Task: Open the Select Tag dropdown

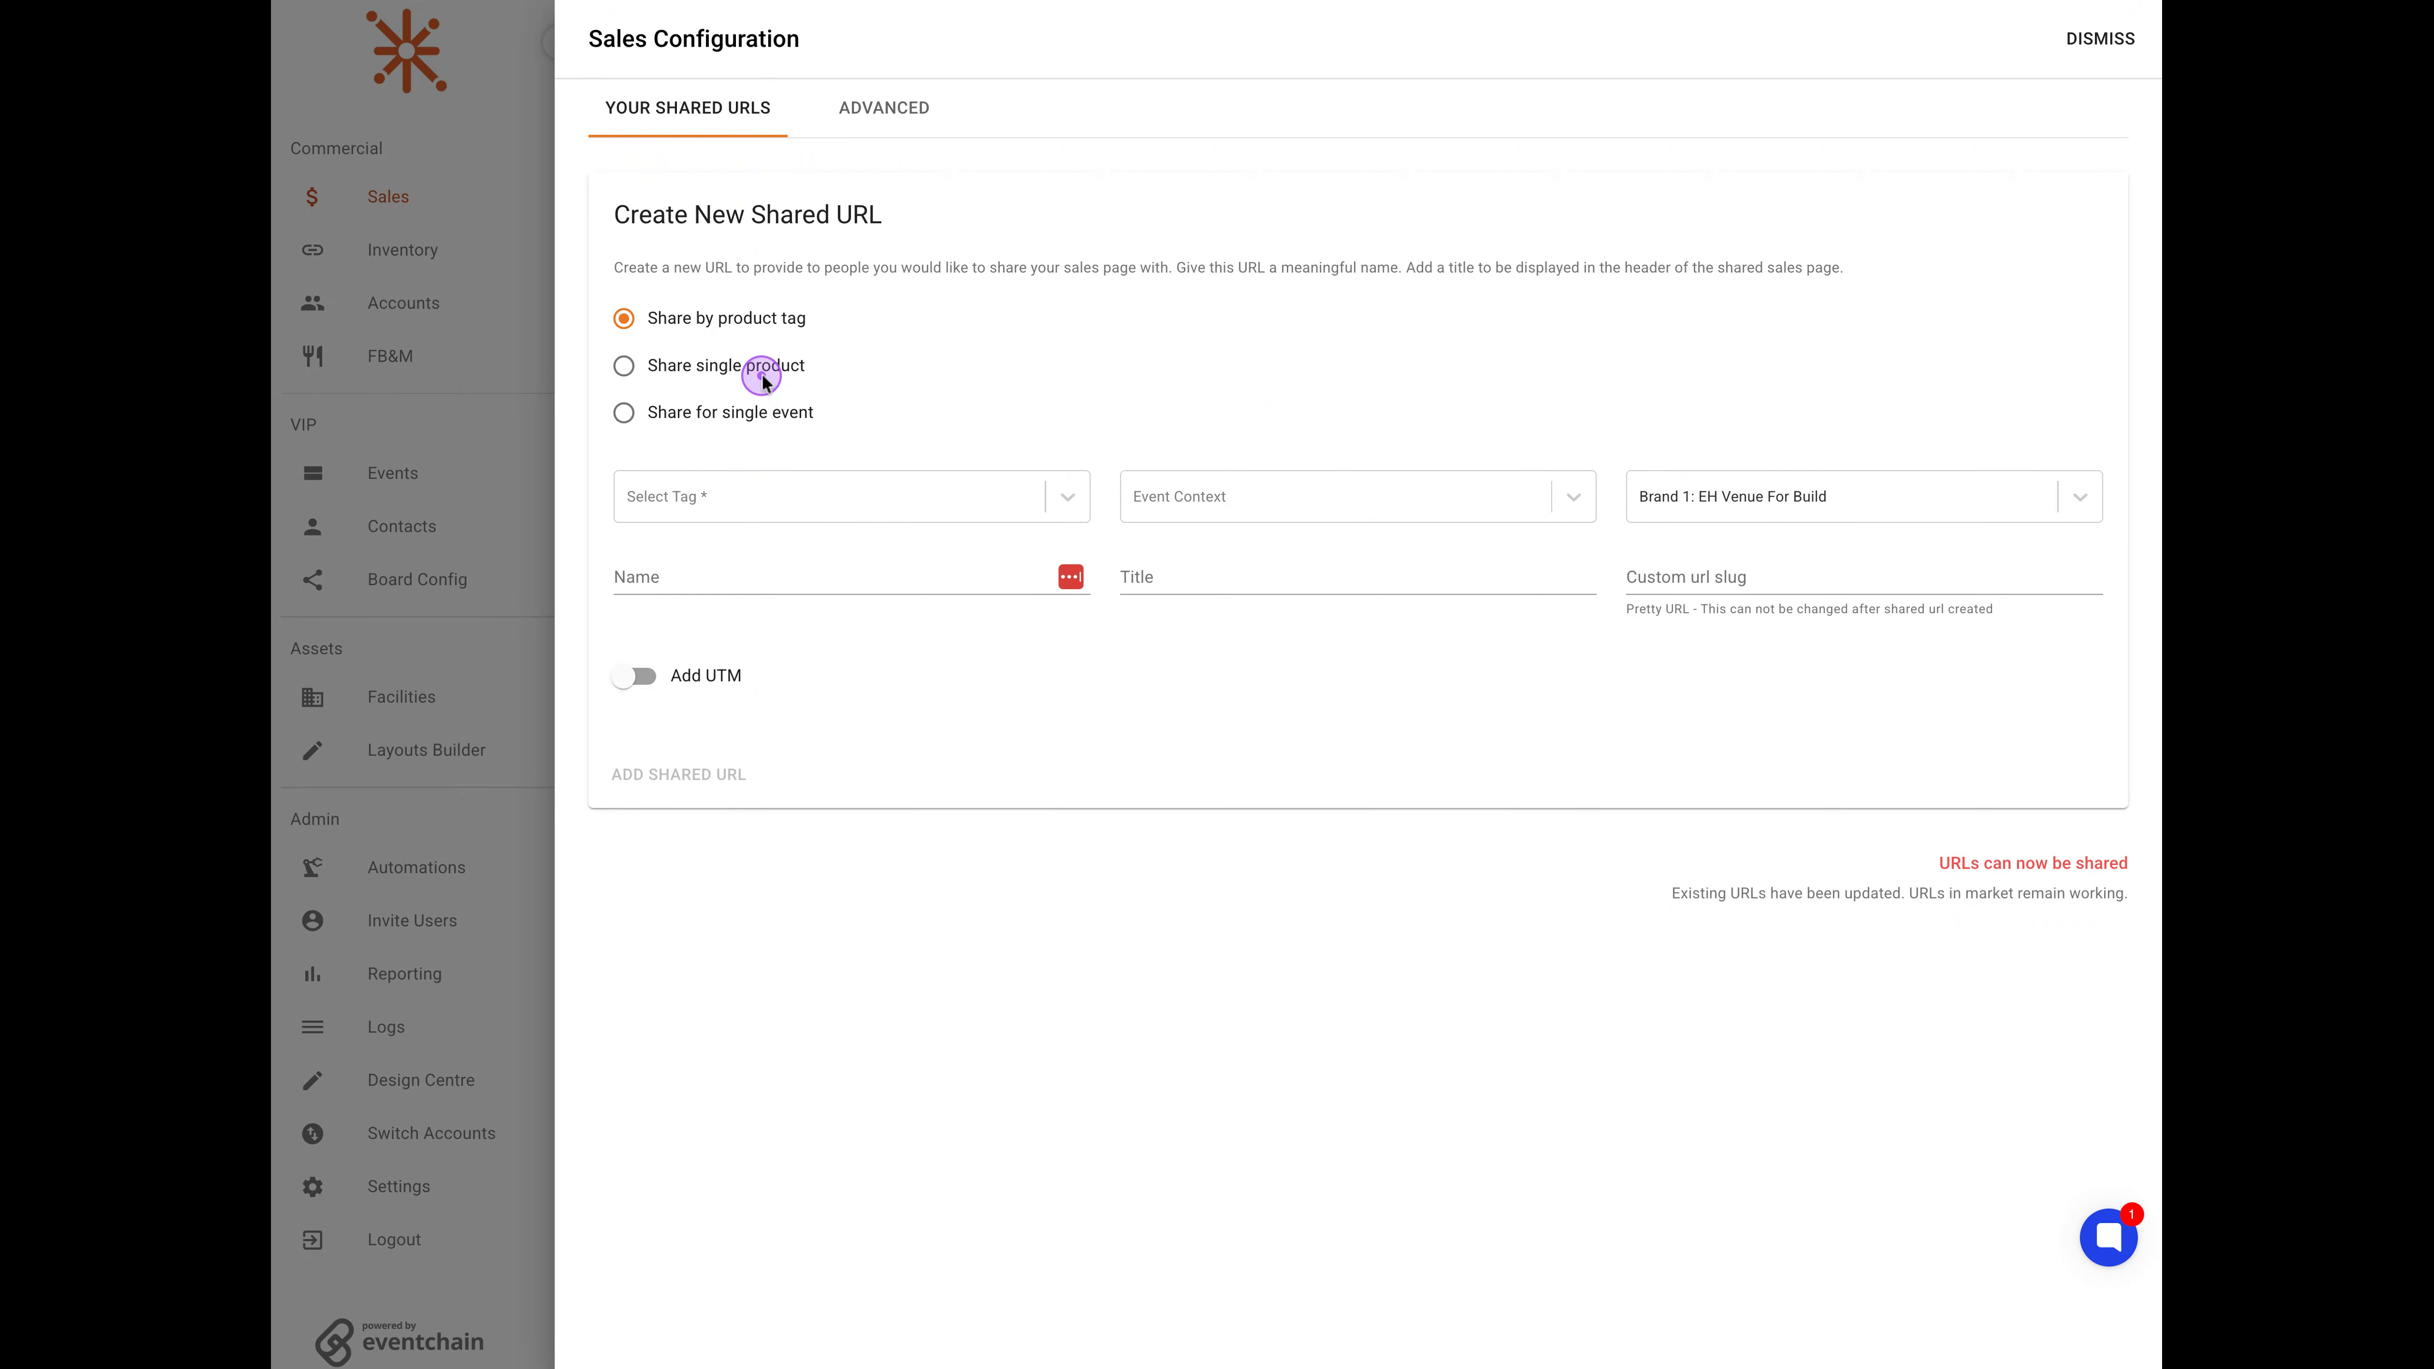Action: [851, 497]
